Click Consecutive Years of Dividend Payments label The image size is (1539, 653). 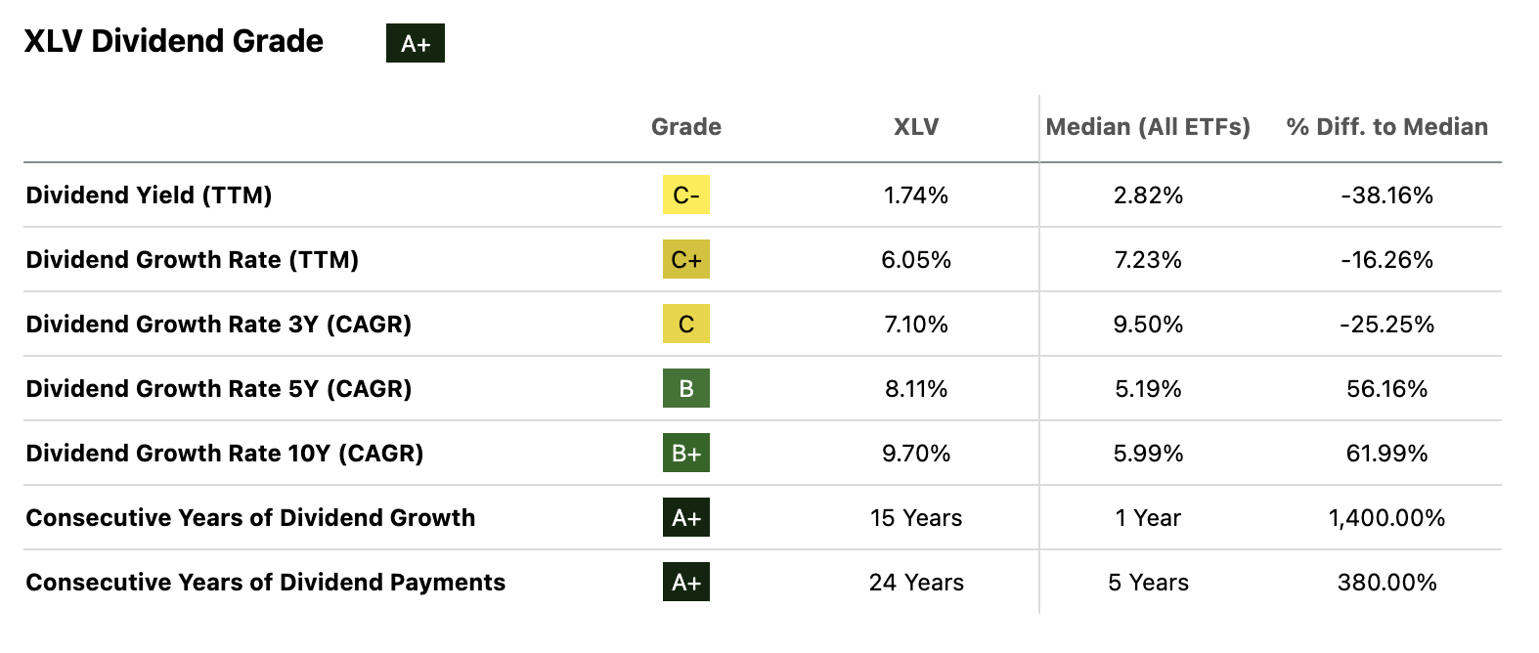point(265,582)
